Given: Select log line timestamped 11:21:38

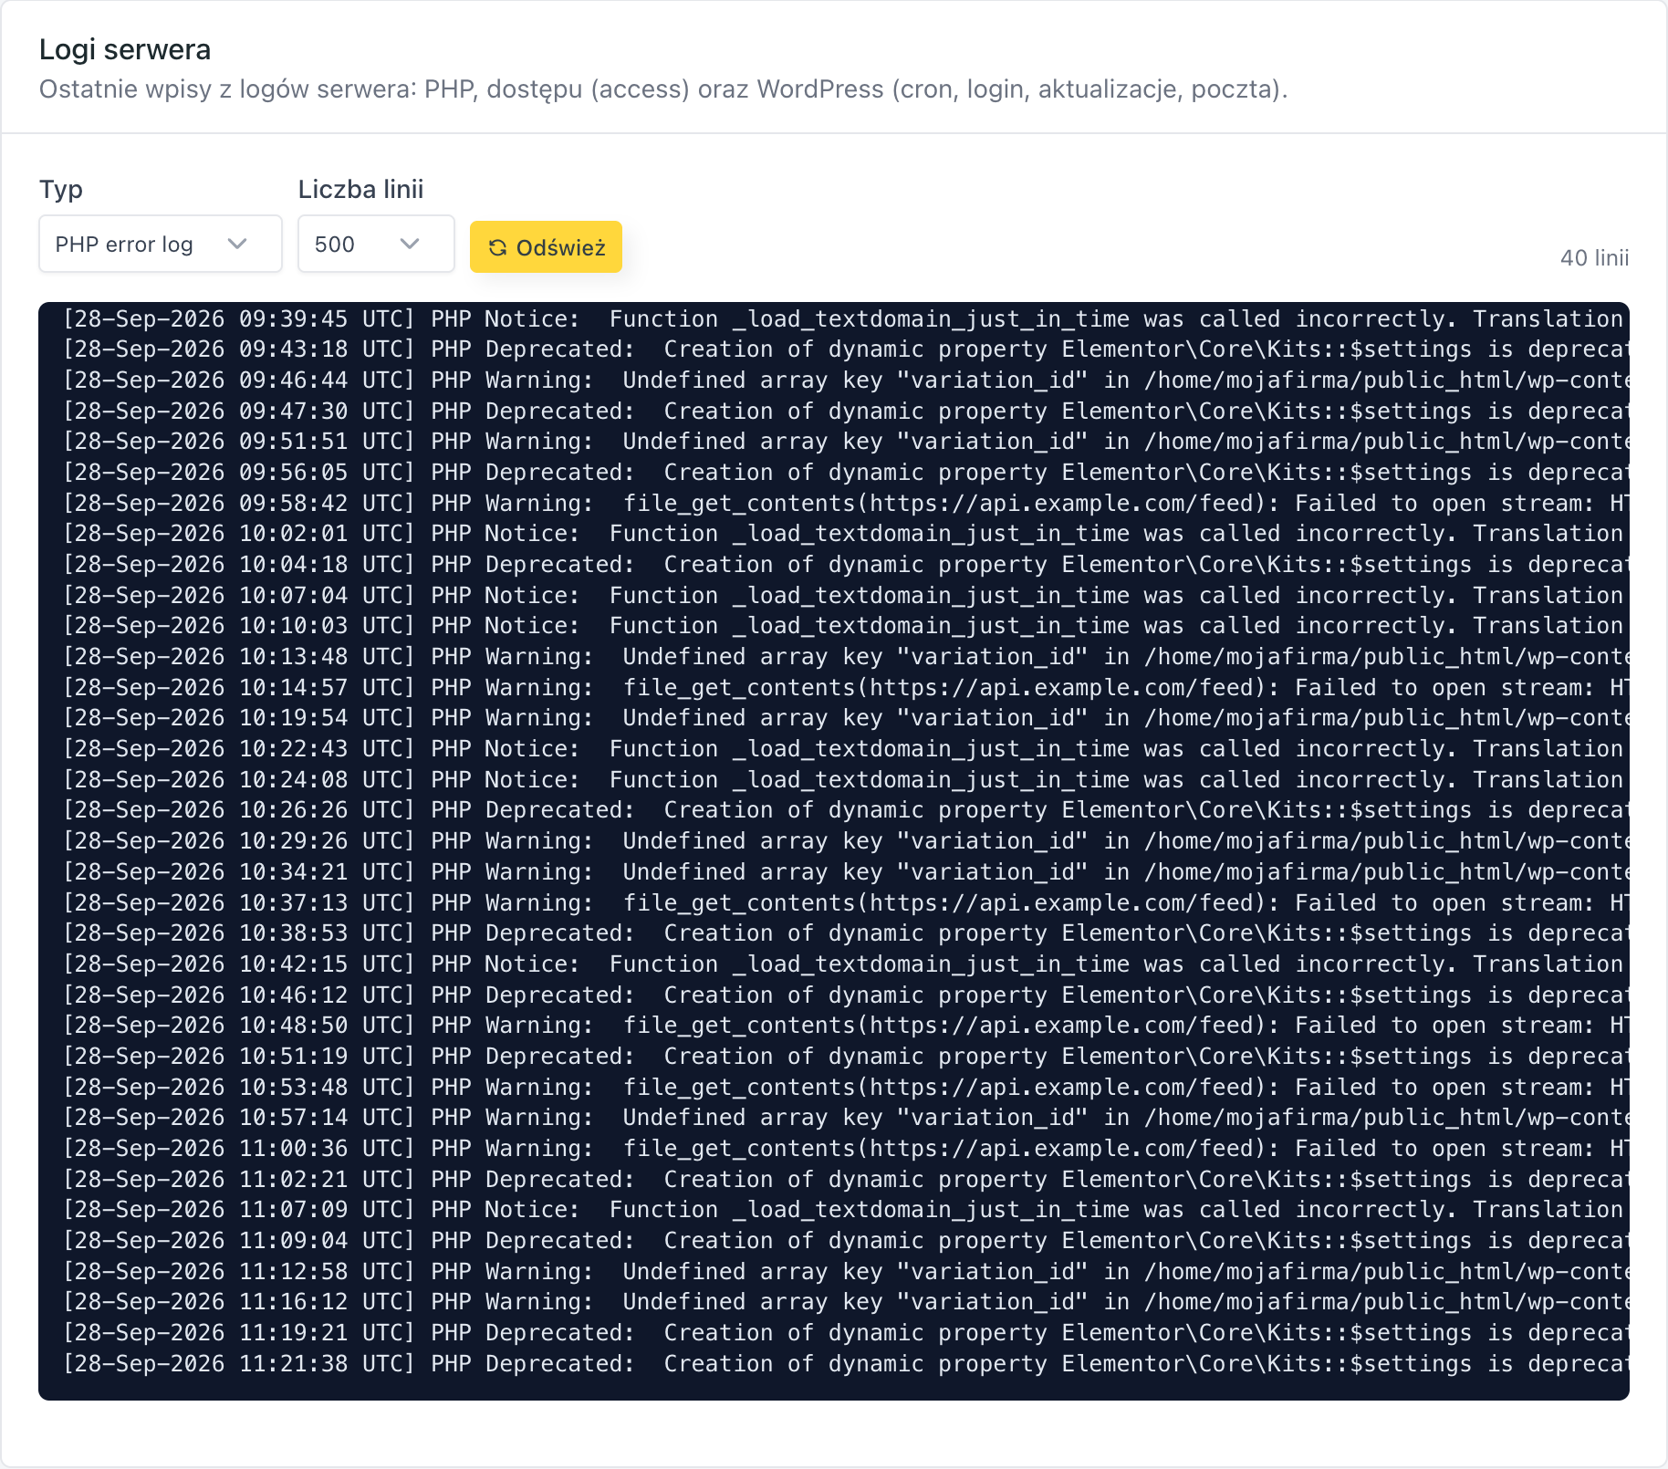Looking at the screenshot, I should click(x=846, y=1363).
